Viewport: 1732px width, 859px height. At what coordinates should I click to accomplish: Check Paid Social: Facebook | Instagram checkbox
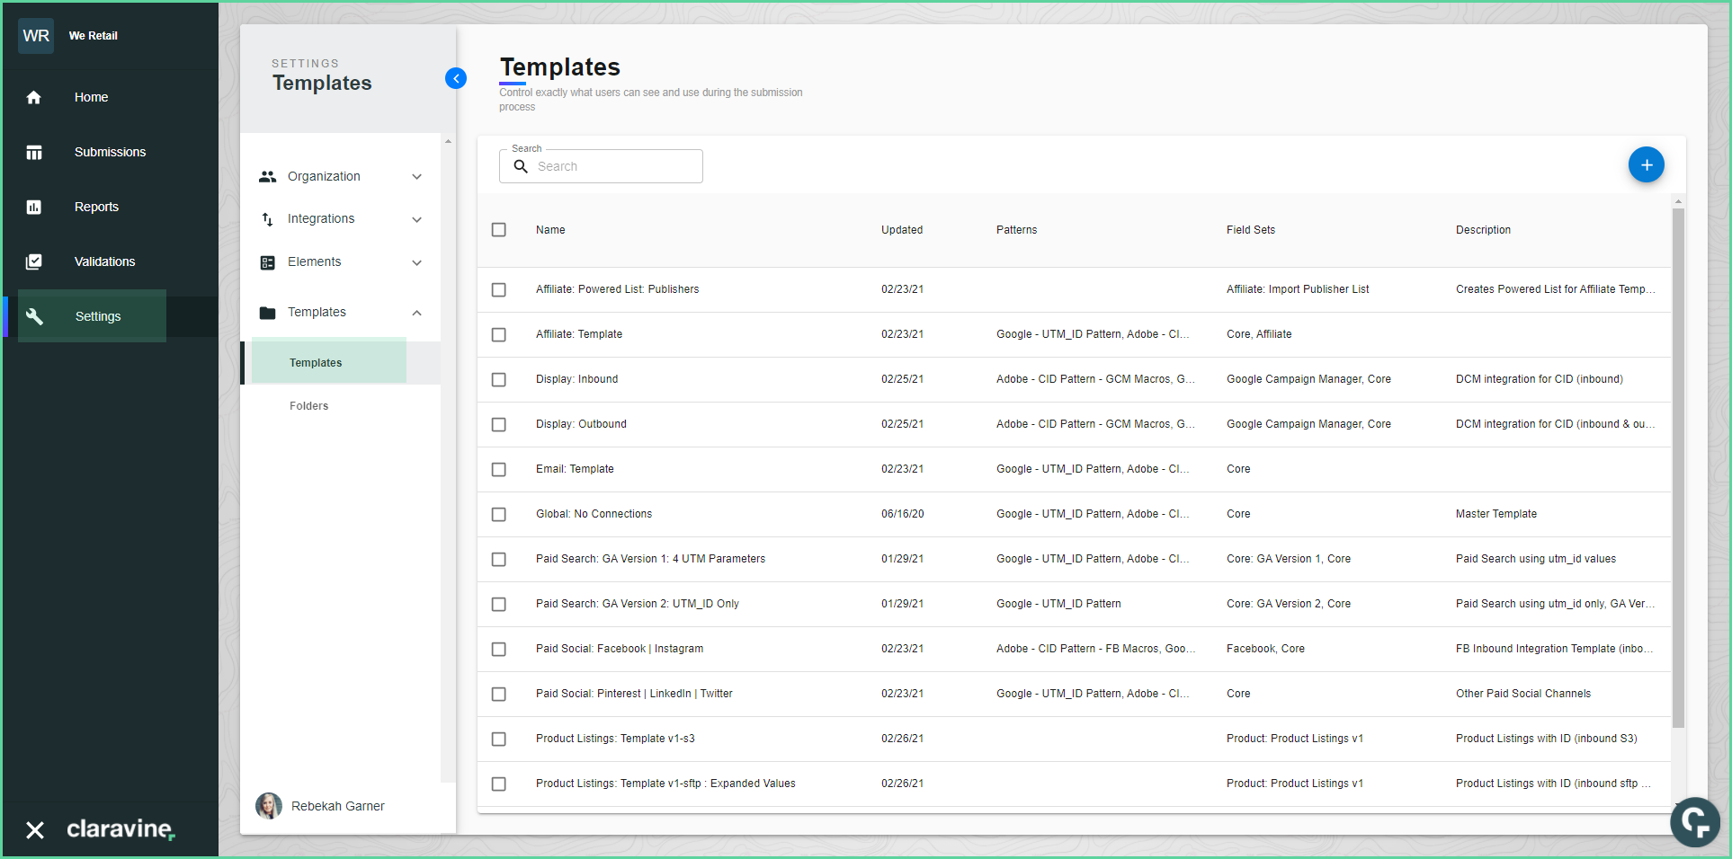tap(499, 649)
